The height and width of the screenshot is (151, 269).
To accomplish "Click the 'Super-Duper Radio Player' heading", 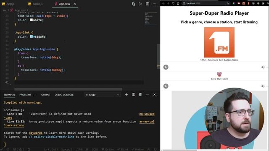I will (x=219, y=13).
